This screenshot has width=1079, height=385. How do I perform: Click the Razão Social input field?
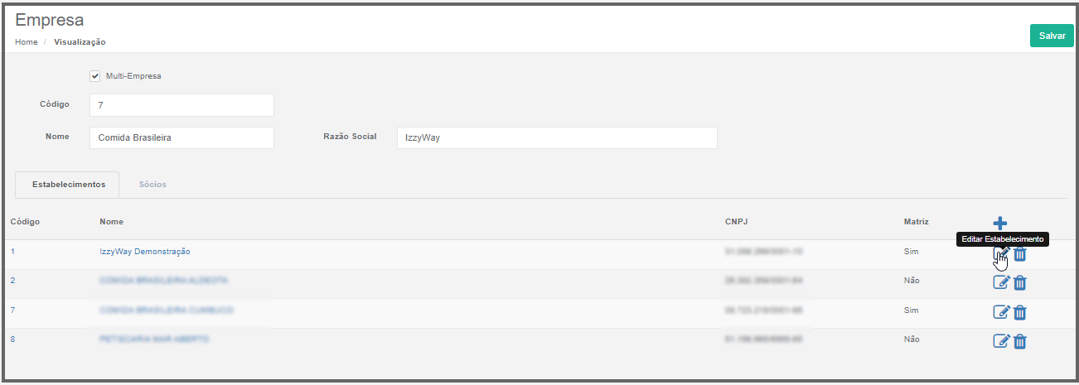coord(557,137)
